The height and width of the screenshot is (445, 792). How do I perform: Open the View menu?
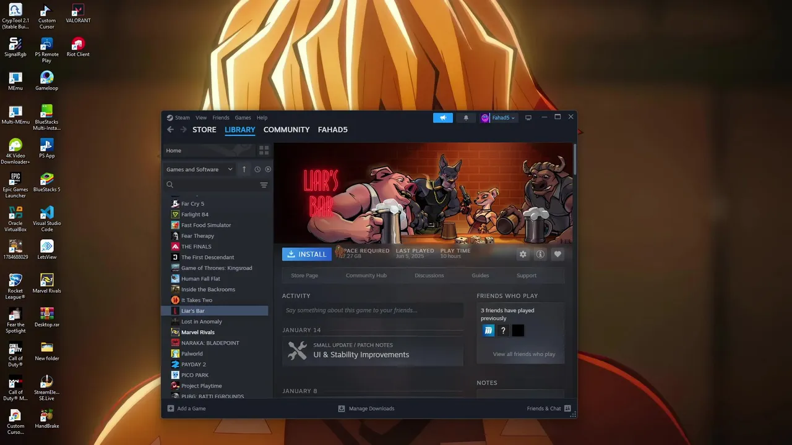pos(201,117)
